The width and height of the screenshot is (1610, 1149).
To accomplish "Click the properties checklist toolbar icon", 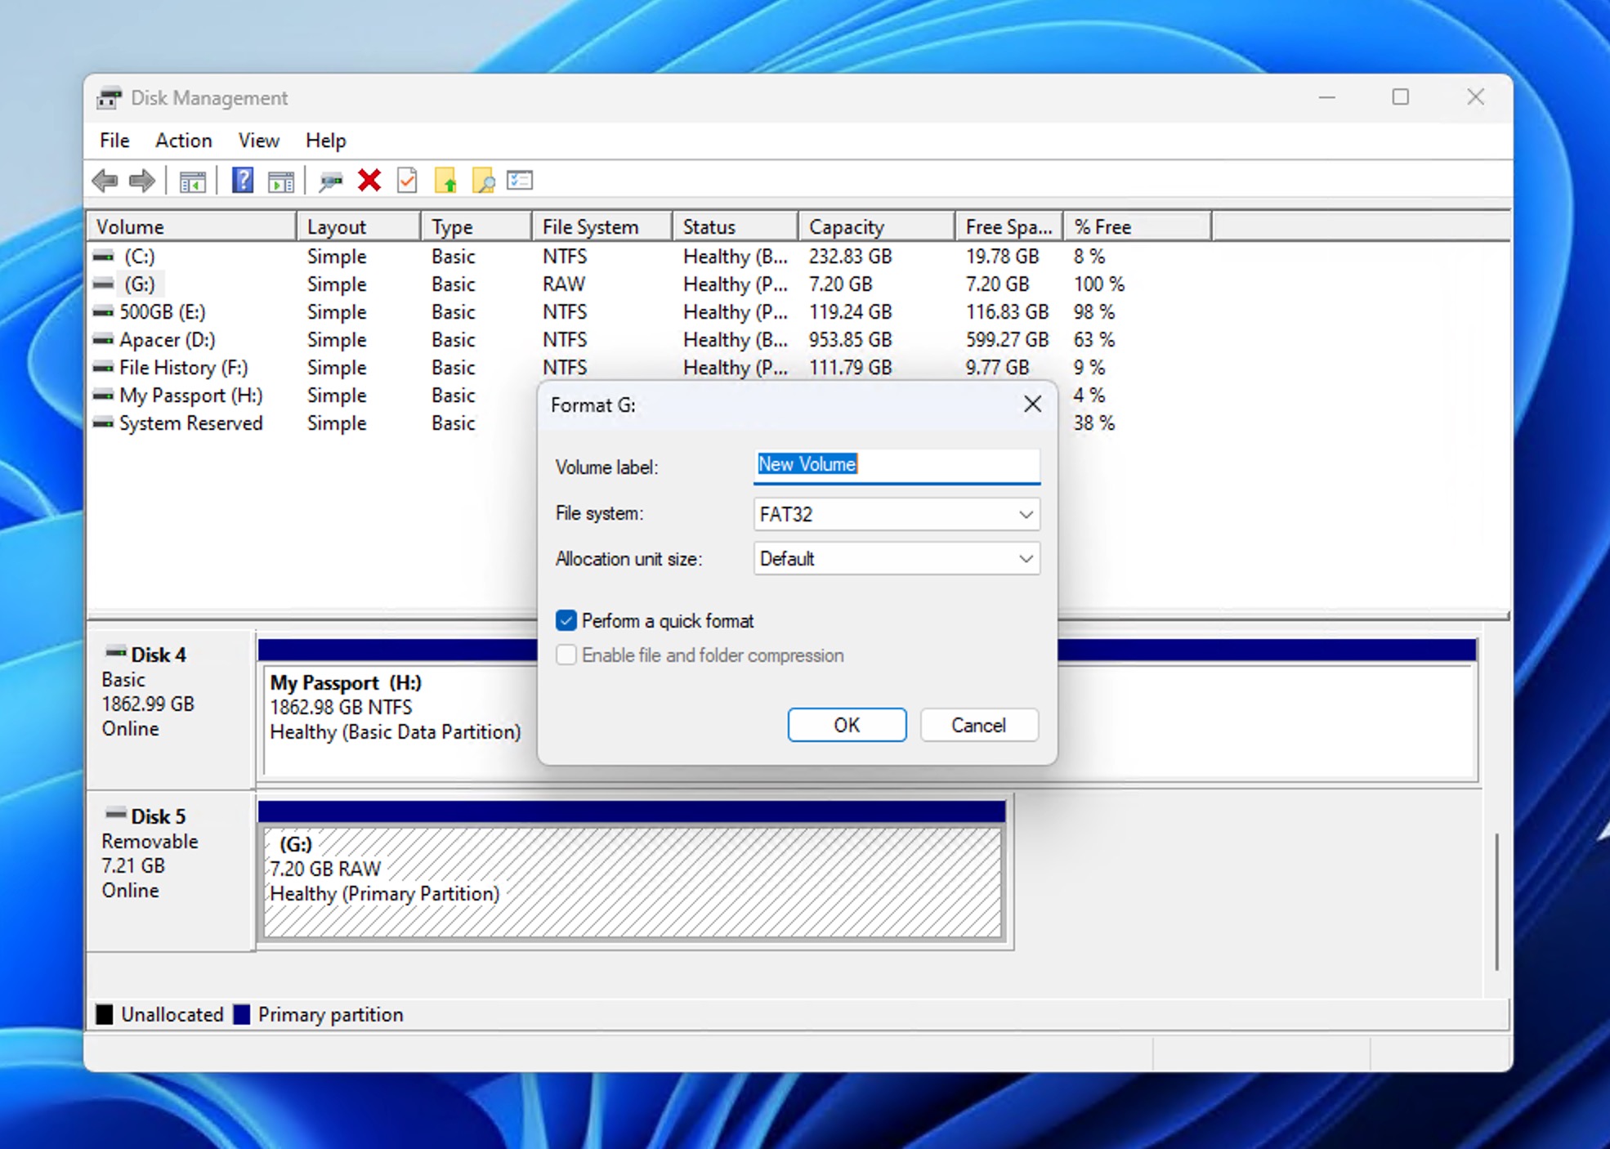I will pos(518,181).
